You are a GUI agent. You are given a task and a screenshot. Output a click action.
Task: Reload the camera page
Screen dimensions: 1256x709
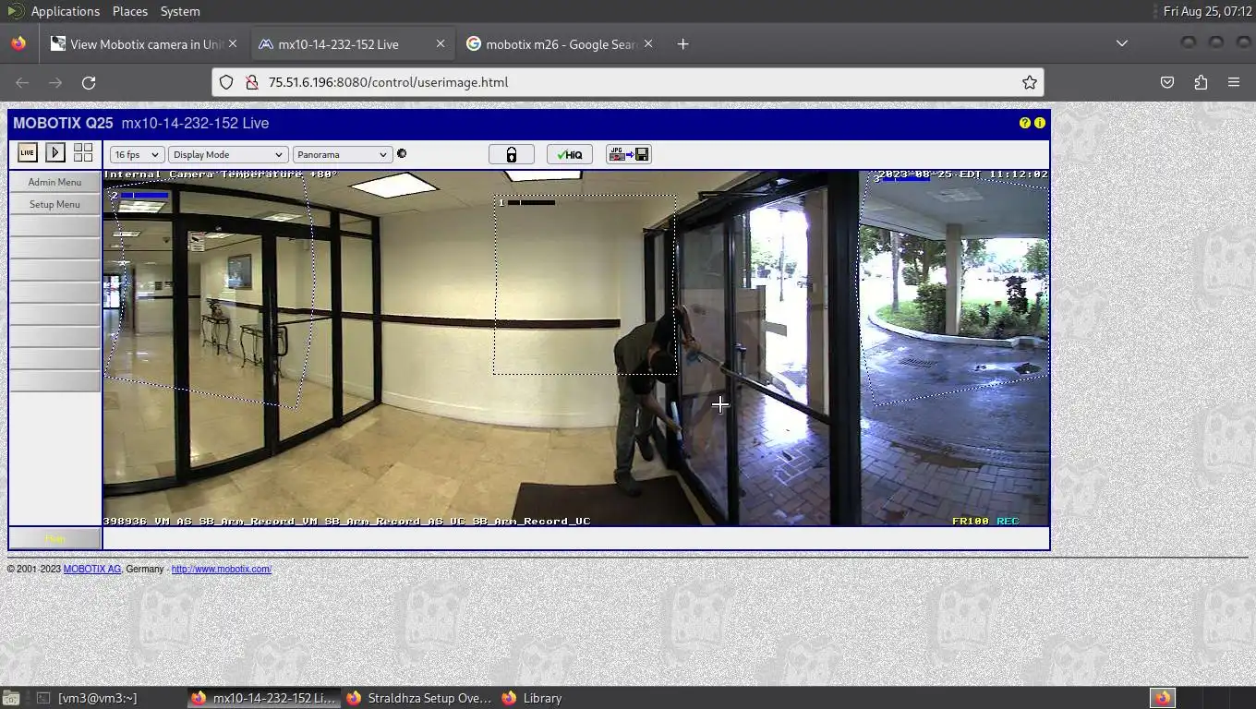(x=89, y=82)
